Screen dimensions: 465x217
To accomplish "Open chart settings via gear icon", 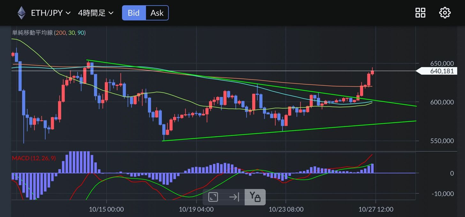I will [x=445, y=13].
